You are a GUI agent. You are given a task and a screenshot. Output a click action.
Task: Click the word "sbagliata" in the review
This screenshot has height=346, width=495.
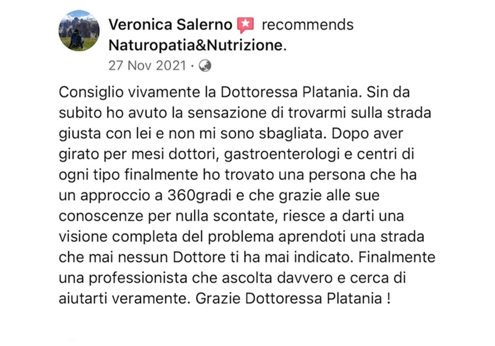pos(292,134)
